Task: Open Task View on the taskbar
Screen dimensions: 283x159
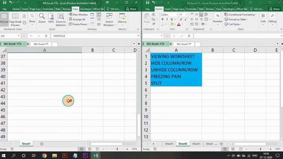Action: click(x=34, y=155)
